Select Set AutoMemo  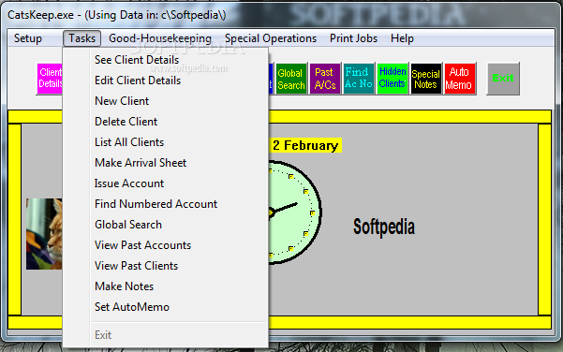165,307
